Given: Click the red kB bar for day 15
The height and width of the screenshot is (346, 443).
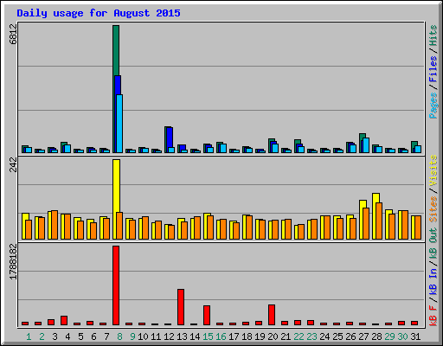Looking at the screenshot, I should [207, 316].
